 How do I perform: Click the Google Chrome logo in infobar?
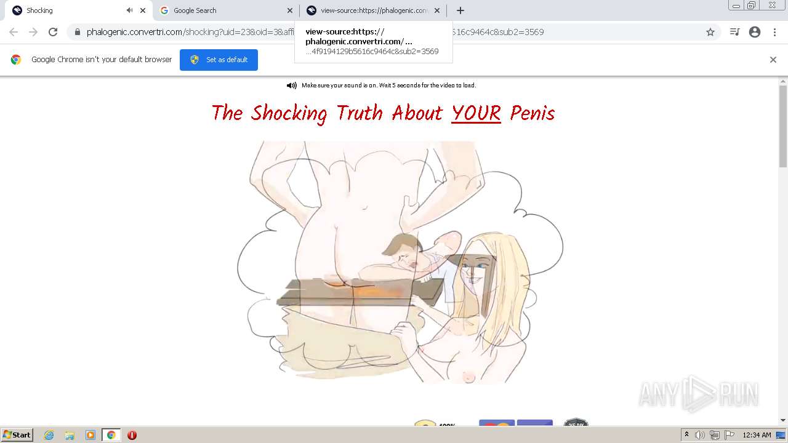click(x=16, y=60)
